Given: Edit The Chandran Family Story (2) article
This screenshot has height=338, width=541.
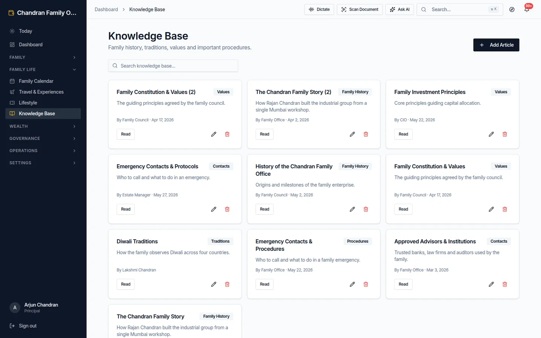Looking at the screenshot, I should point(352,134).
